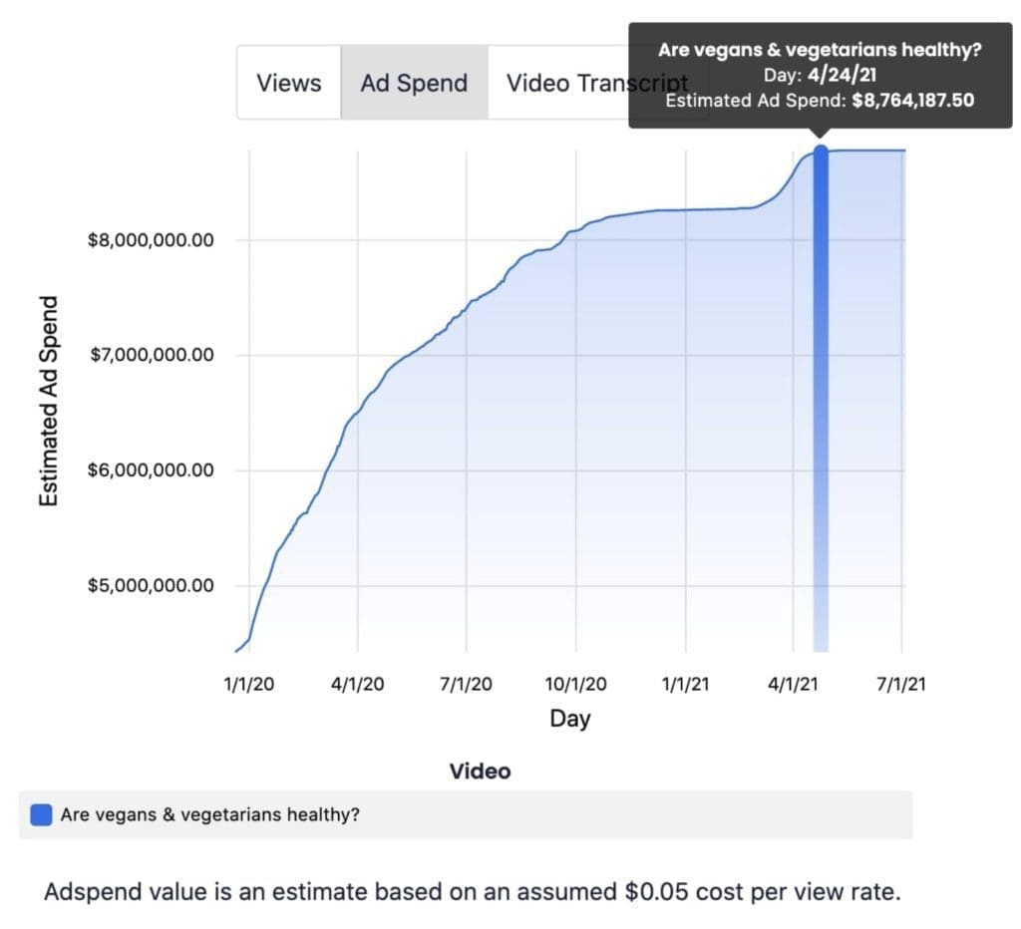The height and width of the screenshot is (929, 1021).
Task: Click the $8,000,000.00 y-axis label
Action: (151, 240)
